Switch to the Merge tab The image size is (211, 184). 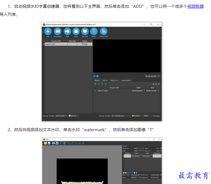click(97, 80)
